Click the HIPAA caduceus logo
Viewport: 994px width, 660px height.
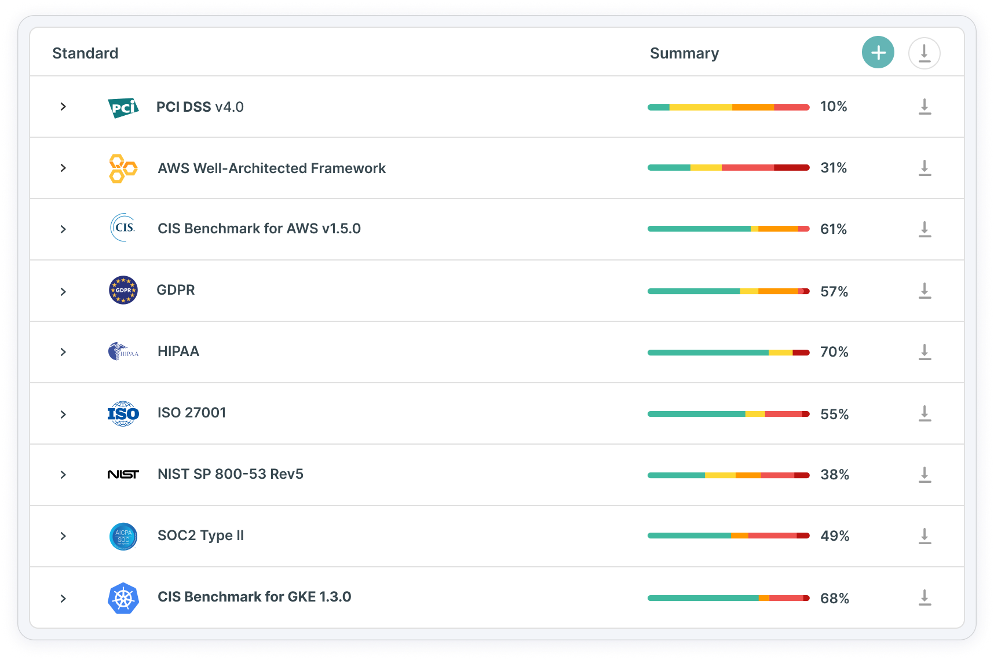click(x=123, y=351)
